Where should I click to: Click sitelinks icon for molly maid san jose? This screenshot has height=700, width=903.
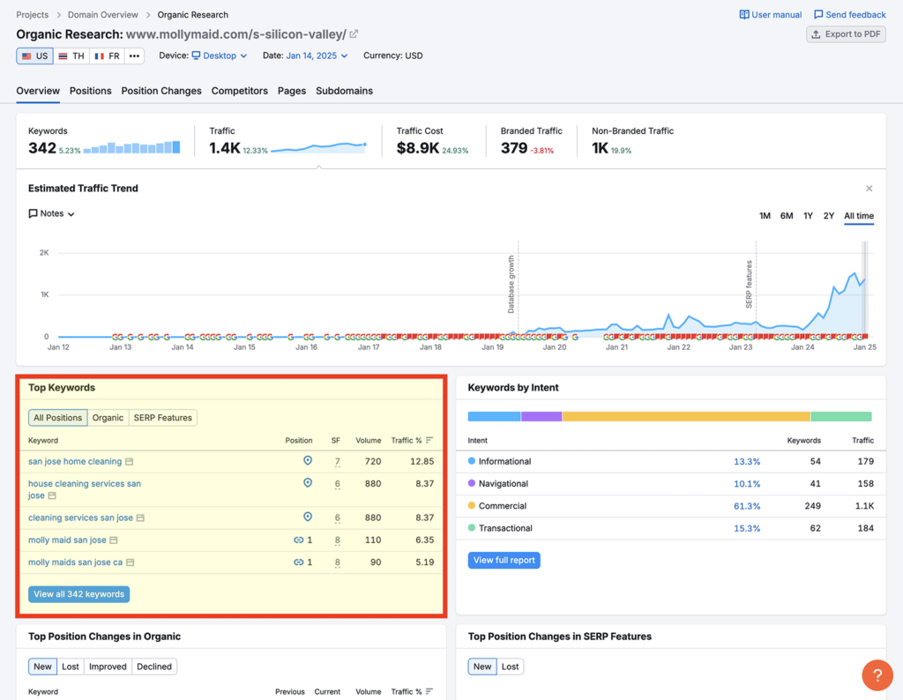click(298, 540)
